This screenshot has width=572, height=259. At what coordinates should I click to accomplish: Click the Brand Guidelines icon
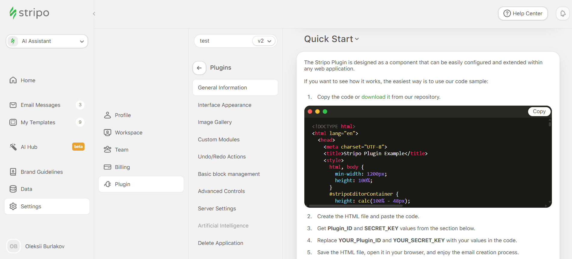click(13, 172)
